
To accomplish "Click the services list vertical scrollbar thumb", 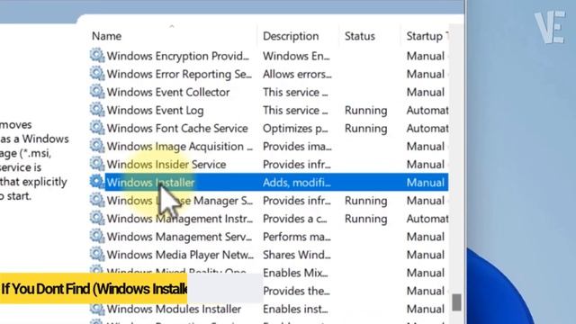I will (x=456, y=302).
